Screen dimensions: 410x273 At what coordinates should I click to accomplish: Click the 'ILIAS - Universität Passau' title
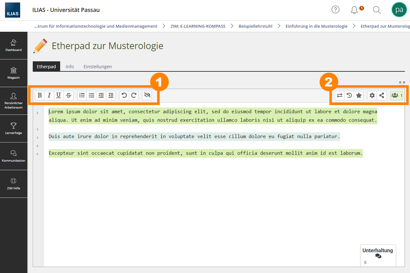66,10
